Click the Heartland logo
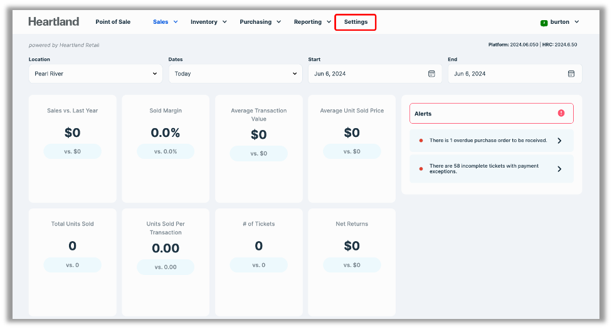612x329 pixels. pos(54,22)
